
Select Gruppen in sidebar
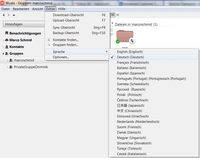16,53
